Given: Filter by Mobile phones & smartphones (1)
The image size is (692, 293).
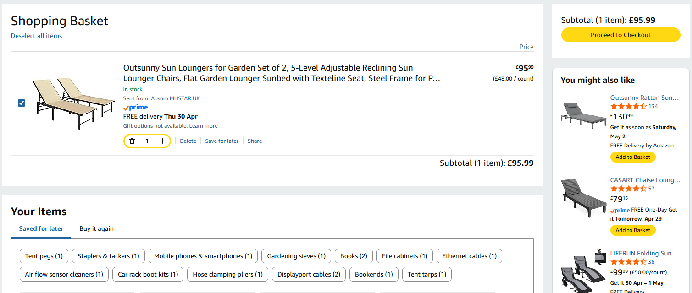Looking at the screenshot, I should pos(203,256).
